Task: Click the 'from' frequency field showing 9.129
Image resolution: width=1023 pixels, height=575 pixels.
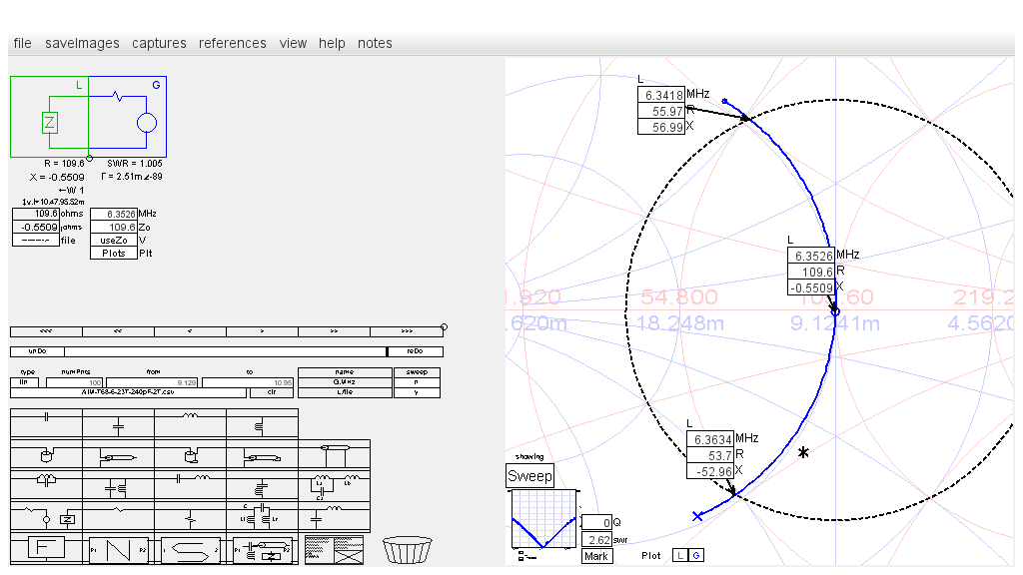Action: click(x=152, y=382)
